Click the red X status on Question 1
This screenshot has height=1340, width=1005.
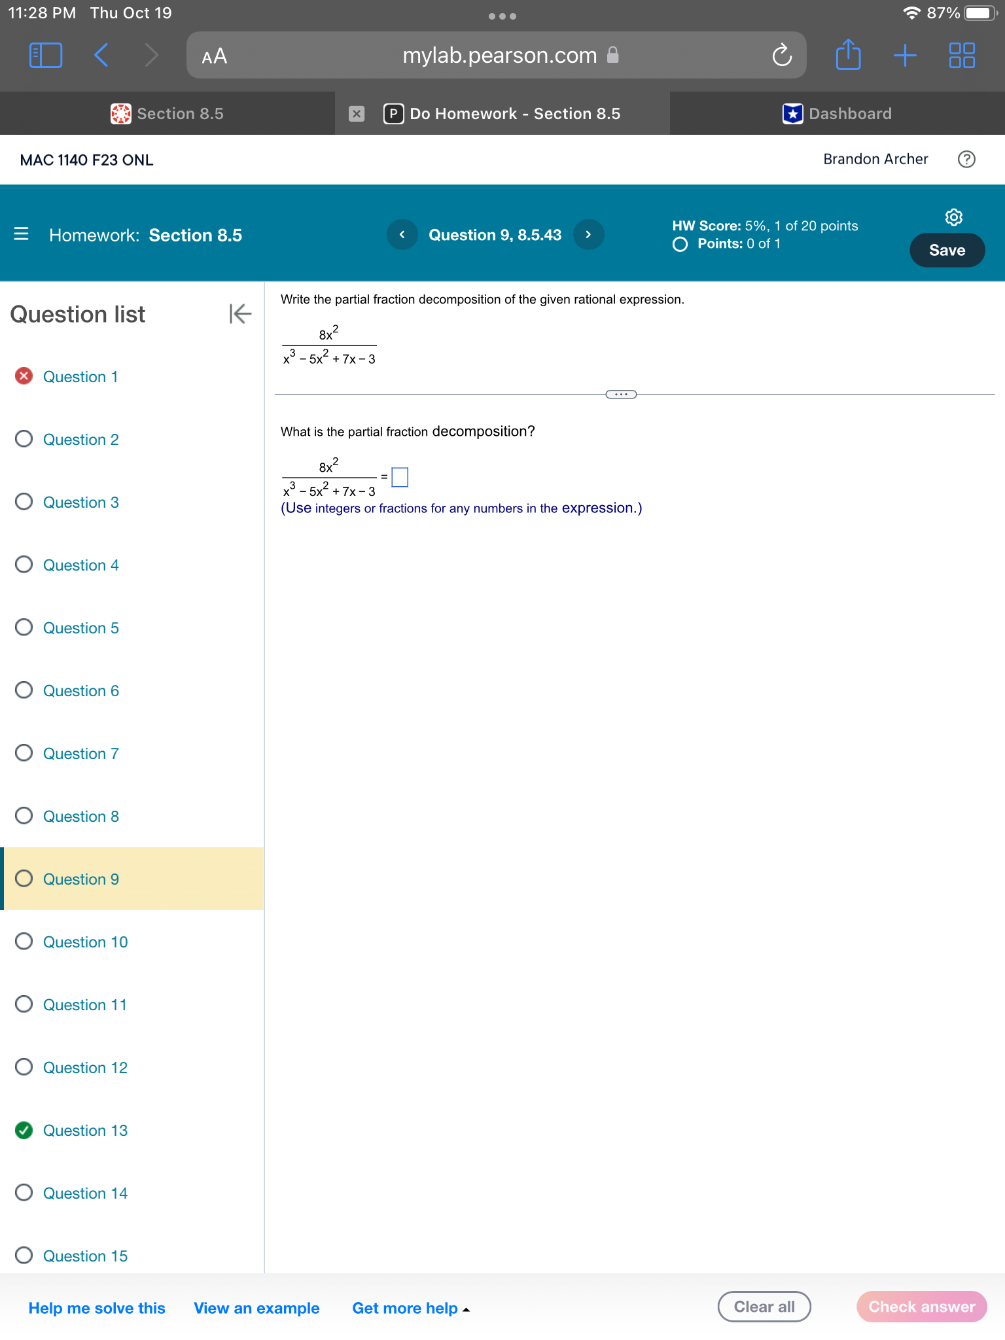pos(24,376)
